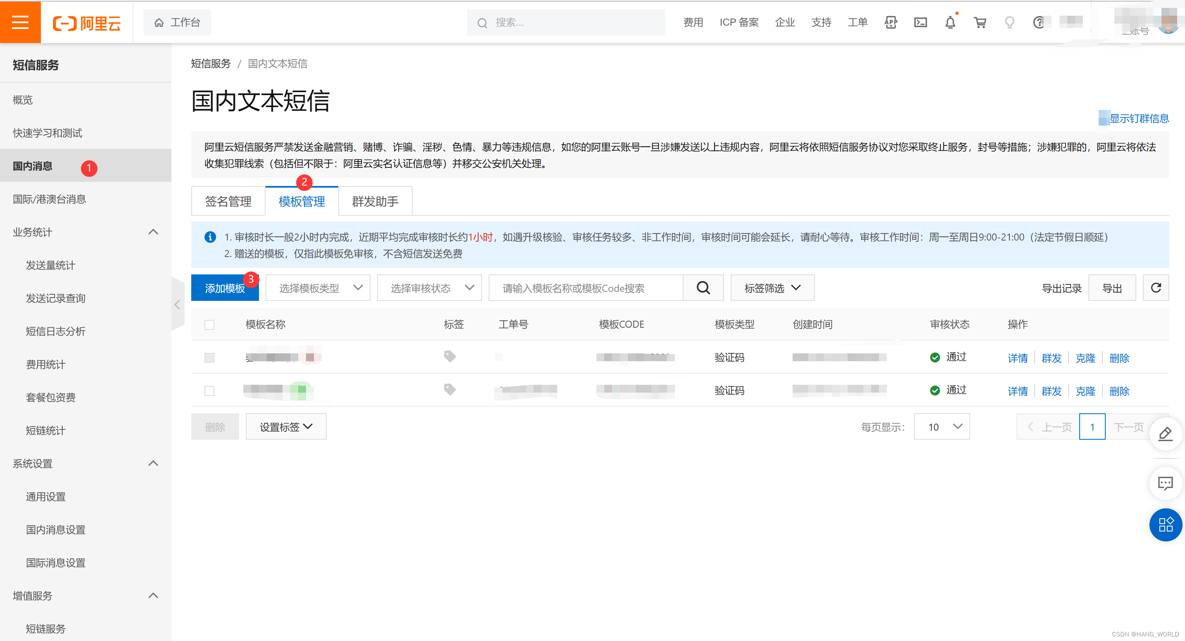Collapse the 业务统计 sidebar section
This screenshot has height=641, width=1185.
[x=153, y=232]
